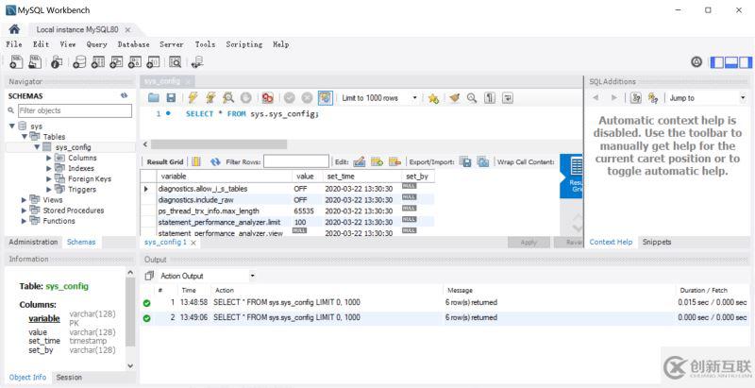The height and width of the screenshot is (388, 755).
Task: Open the home screen tab
Action: pyautogui.click(x=14, y=29)
